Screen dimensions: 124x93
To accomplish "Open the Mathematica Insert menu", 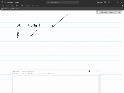I will [x=21, y=74].
